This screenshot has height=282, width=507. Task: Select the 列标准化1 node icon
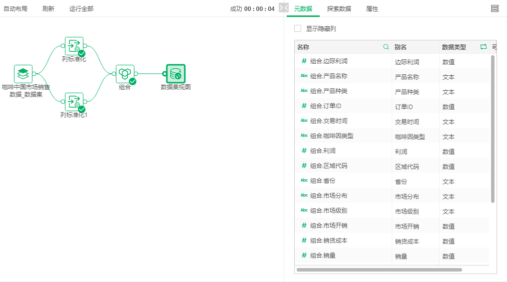point(74,102)
